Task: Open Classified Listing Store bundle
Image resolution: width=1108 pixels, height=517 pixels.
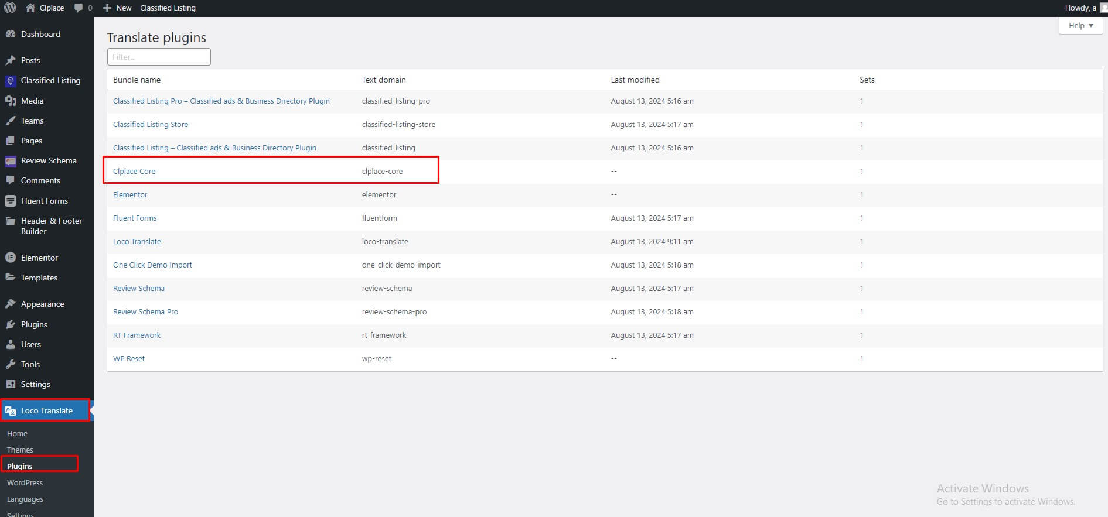Action: tap(151, 124)
